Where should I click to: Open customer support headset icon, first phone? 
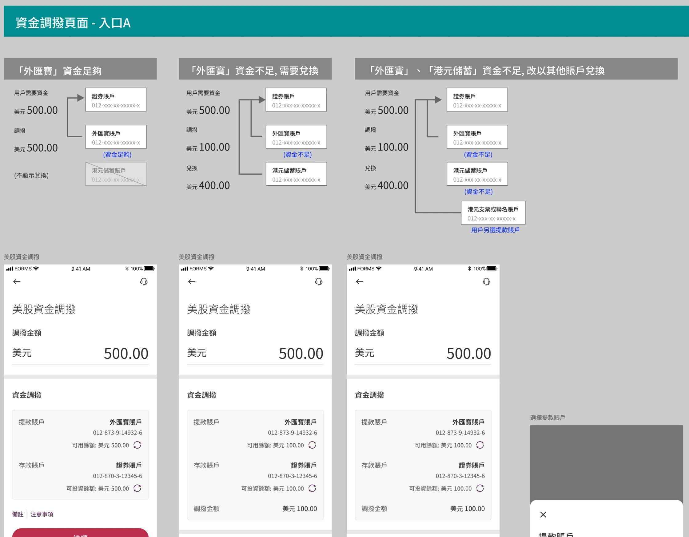[144, 281]
